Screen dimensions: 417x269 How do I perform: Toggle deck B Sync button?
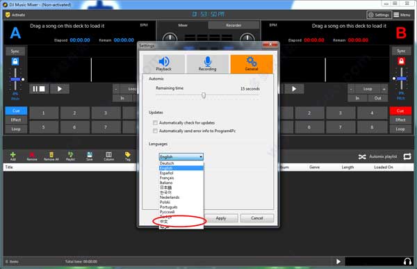(x=401, y=51)
